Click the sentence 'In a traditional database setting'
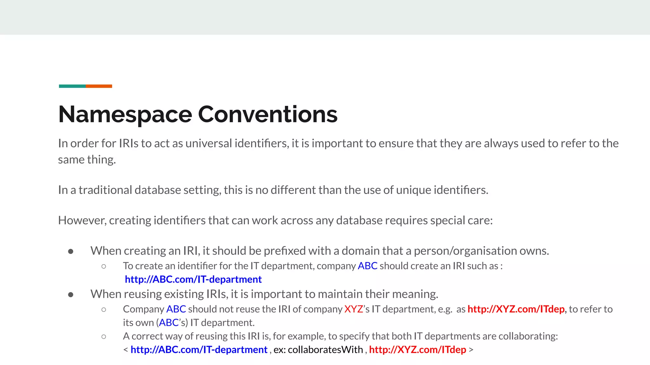 (273, 190)
